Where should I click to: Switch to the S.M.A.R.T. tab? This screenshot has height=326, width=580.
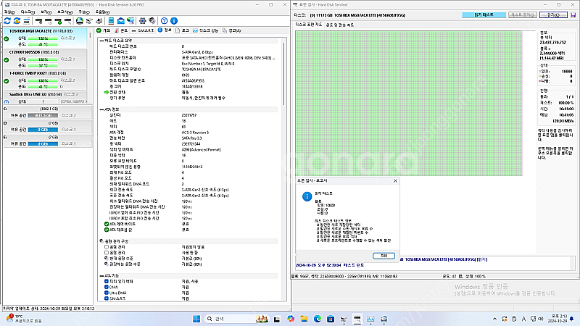143,30
